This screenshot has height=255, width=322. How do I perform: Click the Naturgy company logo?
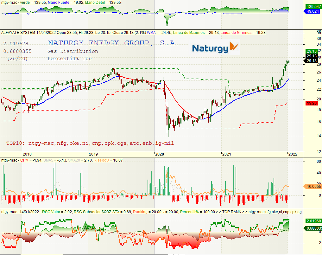coord(215,48)
